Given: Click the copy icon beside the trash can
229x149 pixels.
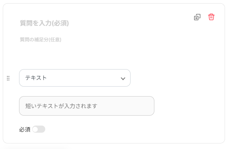Looking at the screenshot, I should [197, 17].
